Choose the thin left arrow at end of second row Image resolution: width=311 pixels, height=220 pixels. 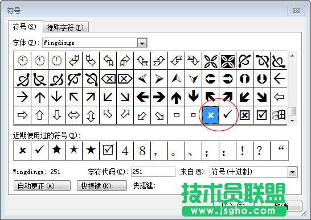pos(279,79)
